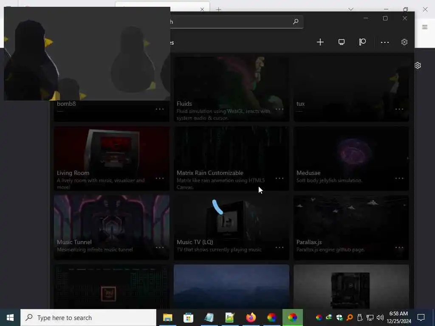Viewport: 435px width, 326px height.
Task: Open the bomb8 card options menu
Action: 160,109
